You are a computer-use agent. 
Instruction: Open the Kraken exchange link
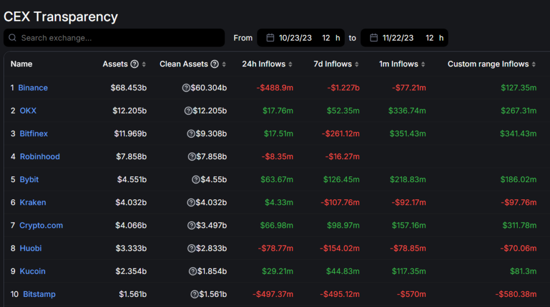pos(33,203)
